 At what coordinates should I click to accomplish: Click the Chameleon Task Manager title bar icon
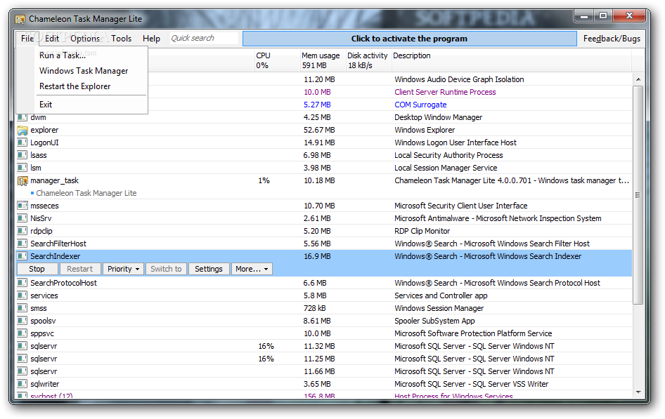click(x=20, y=19)
